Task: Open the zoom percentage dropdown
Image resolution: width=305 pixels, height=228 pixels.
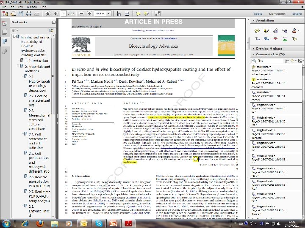Action: pos(108,14)
